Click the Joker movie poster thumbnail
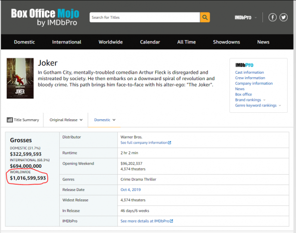Image resolution: width=296 pixels, height=233 pixels. tap(20, 79)
